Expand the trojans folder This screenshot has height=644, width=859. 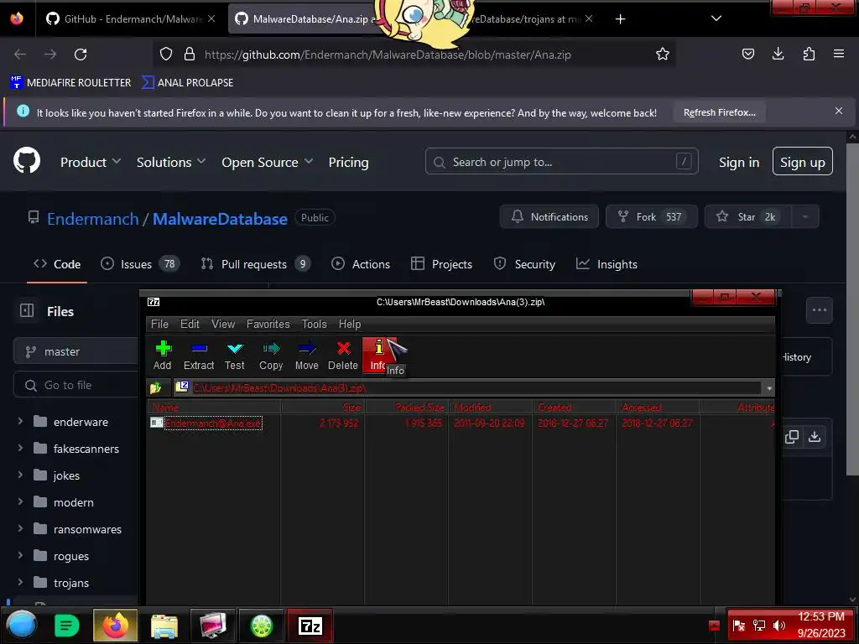[20, 582]
